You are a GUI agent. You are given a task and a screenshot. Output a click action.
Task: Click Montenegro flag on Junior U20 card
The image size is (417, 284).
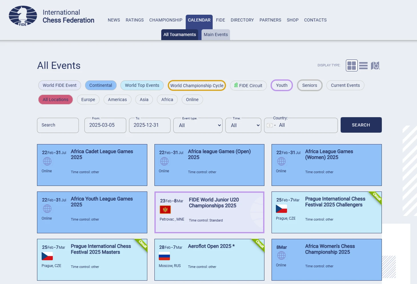pos(165,210)
